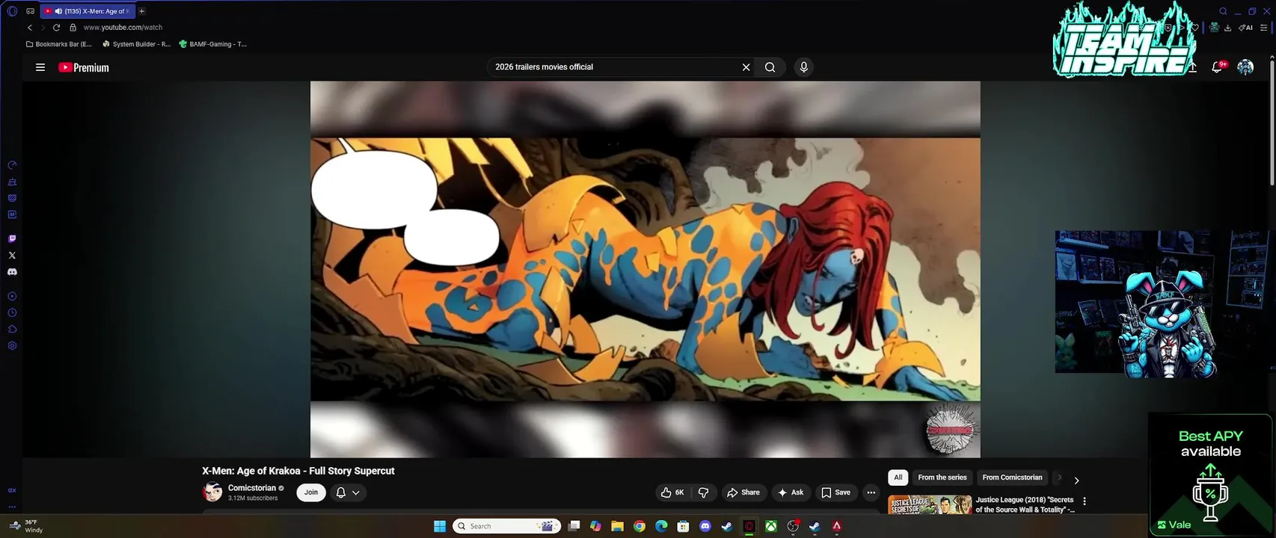The width and height of the screenshot is (1276, 538).
Task: Open X (Twitter) in the Opera sidebar
Action: coord(12,256)
